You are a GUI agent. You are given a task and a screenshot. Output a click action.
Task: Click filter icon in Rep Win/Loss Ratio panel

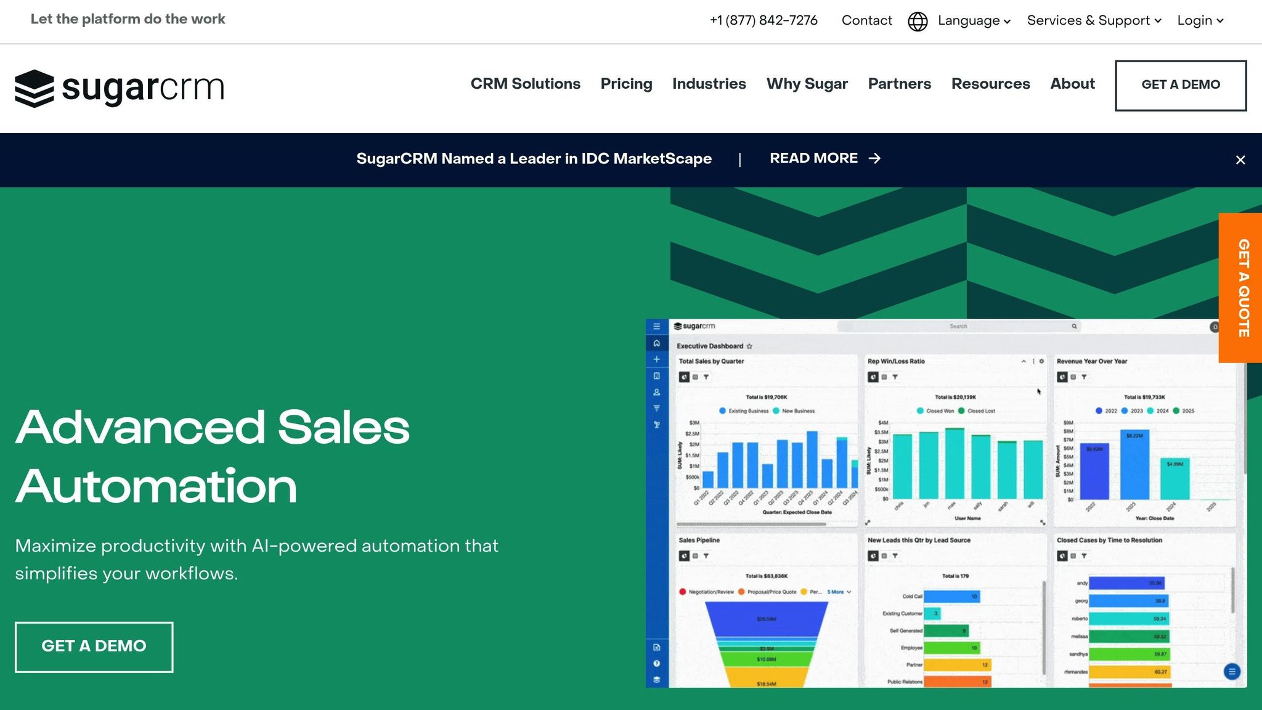click(x=895, y=377)
